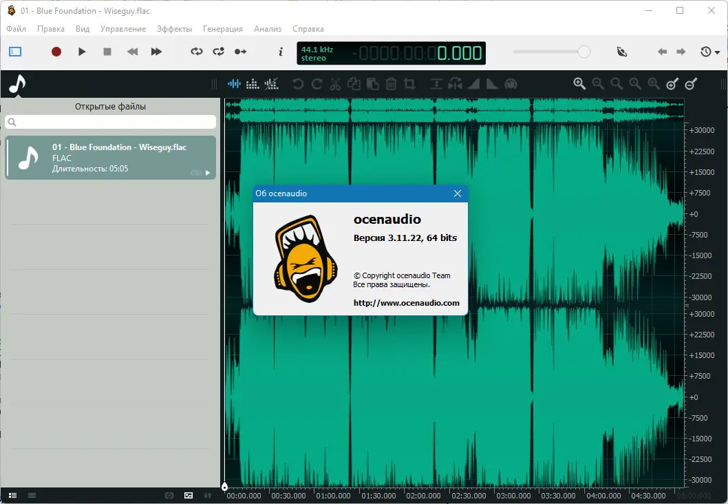Image resolution: width=728 pixels, height=504 pixels.
Task: Toggle the sidebar panel visibility icon
Action: 15,52
